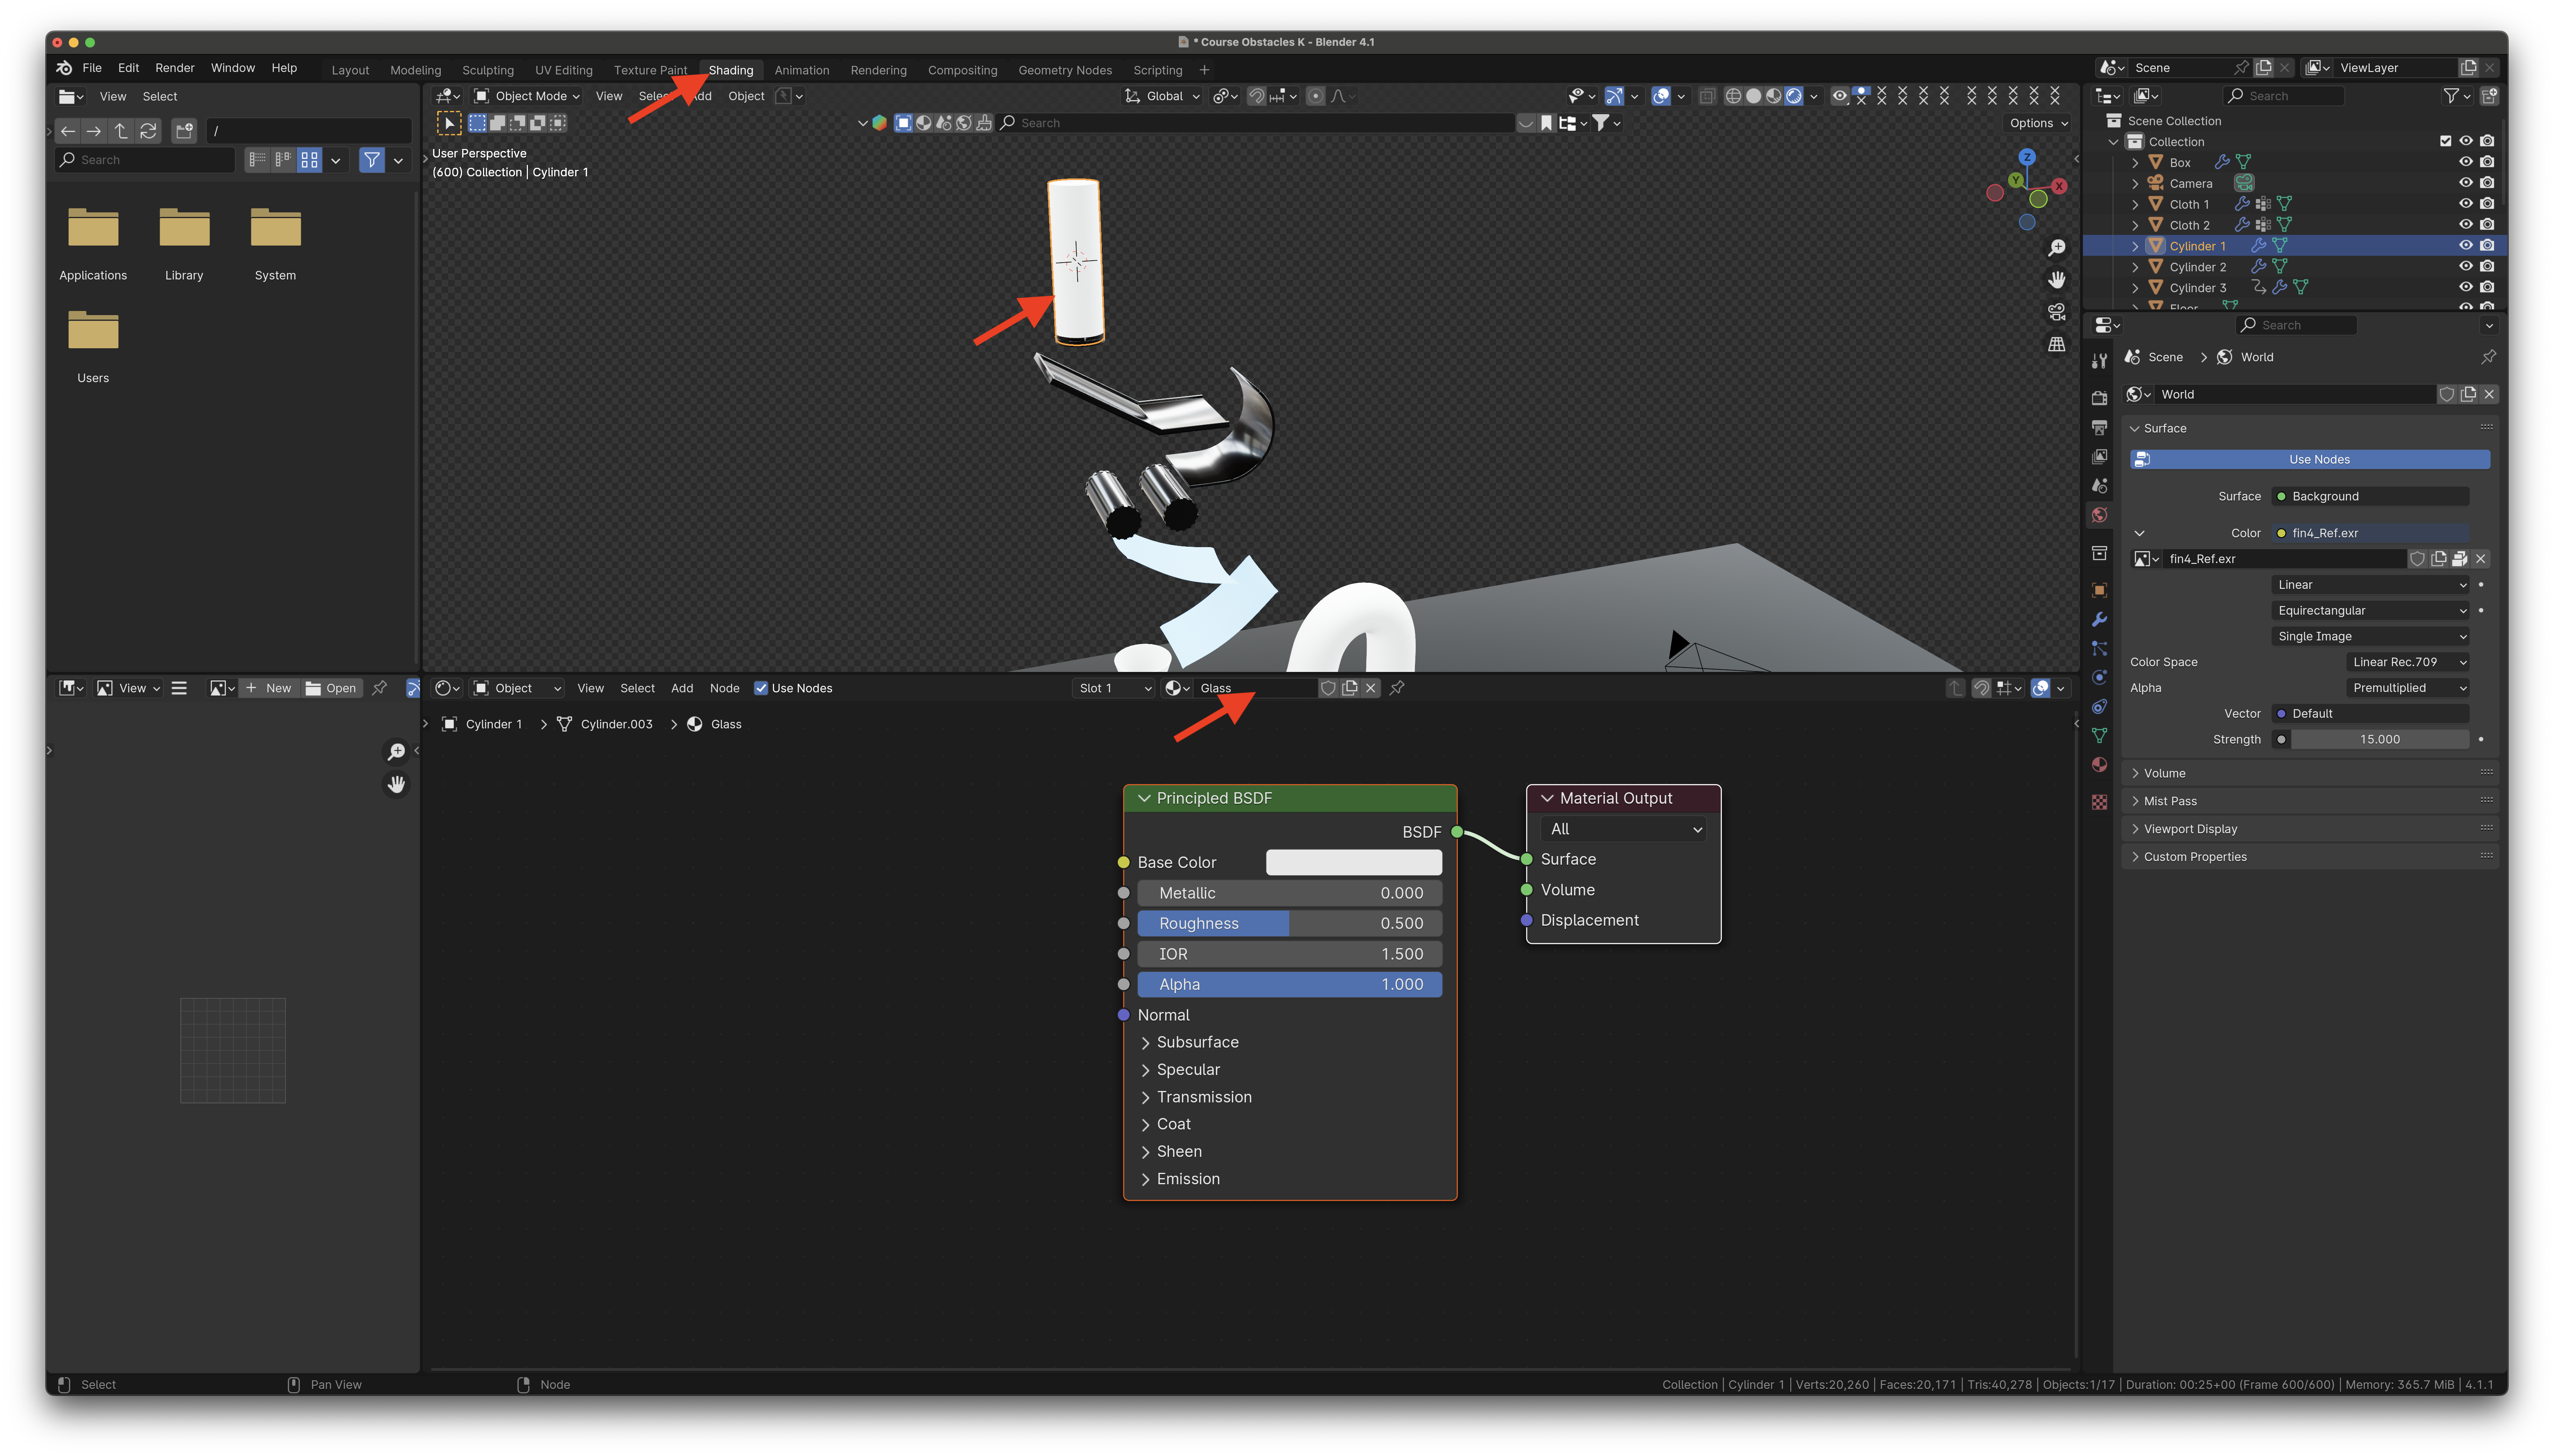Open the Object Mode dropdown in viewport
2554x1456 pixels.
click(527, 96)
